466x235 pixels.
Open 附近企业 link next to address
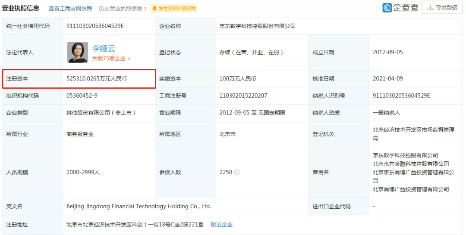222,225
